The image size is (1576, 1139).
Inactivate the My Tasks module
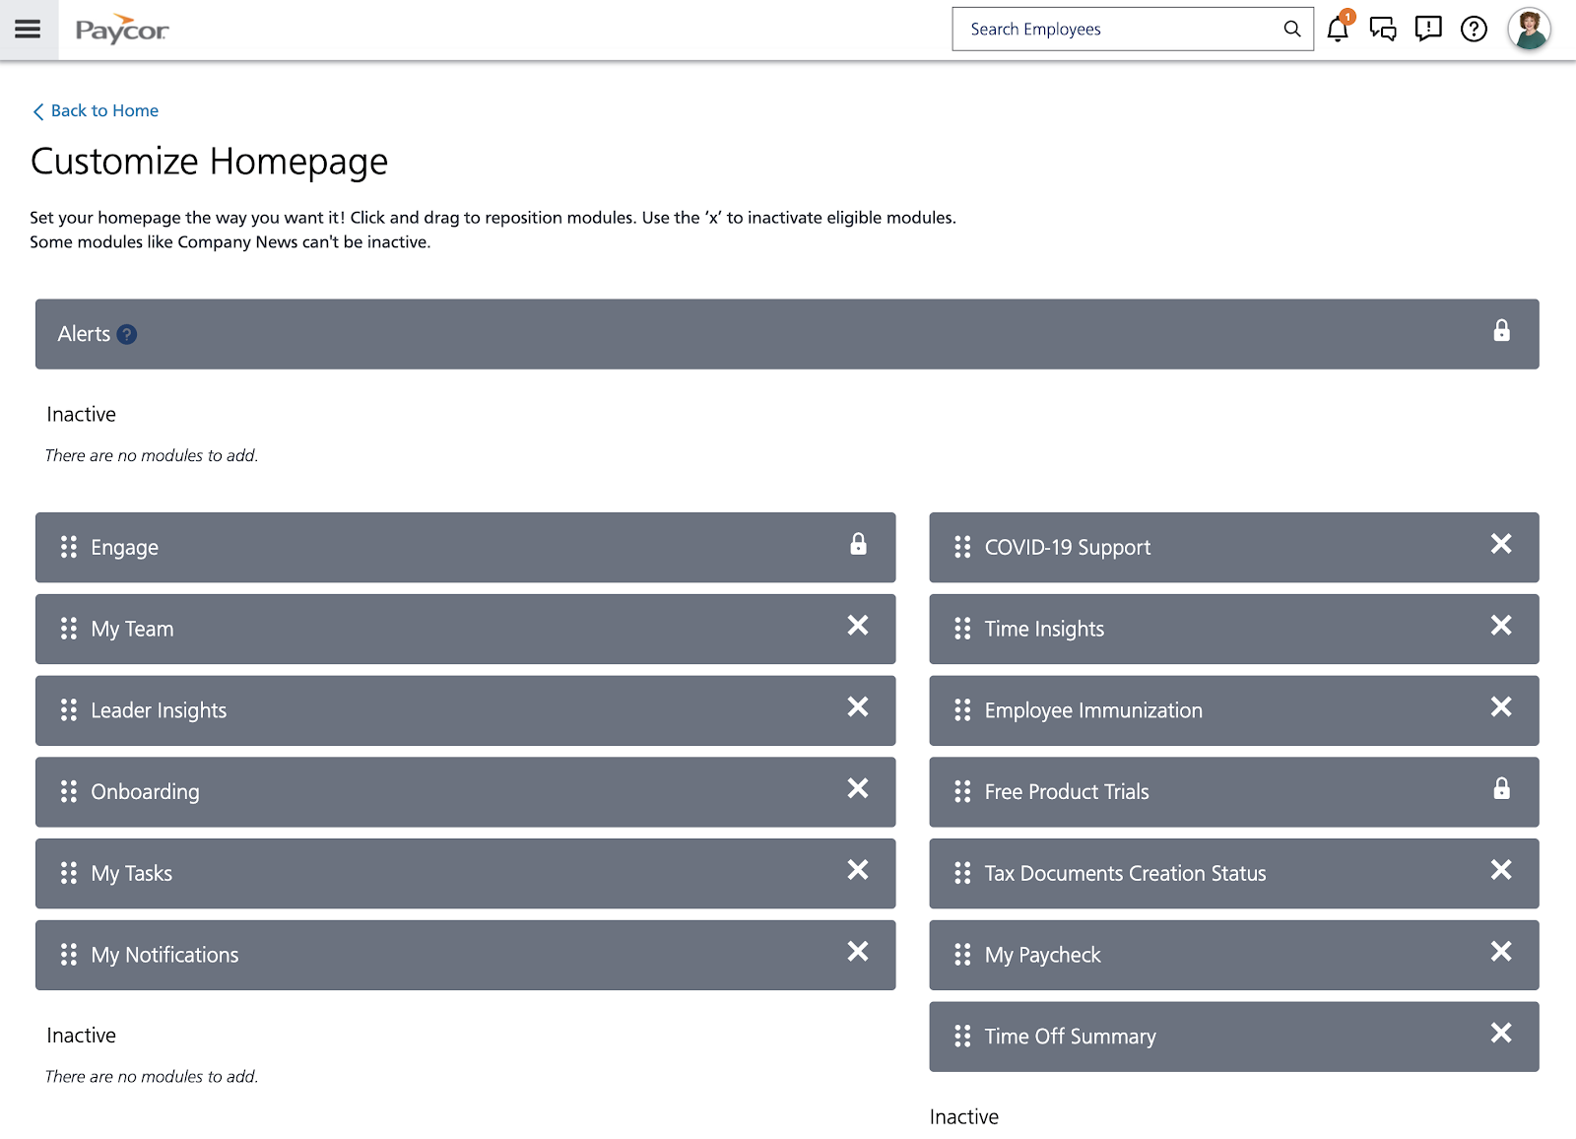(858, 870)
